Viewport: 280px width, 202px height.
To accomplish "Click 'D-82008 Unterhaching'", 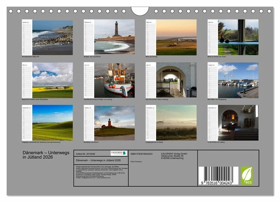I will point(172,158).
